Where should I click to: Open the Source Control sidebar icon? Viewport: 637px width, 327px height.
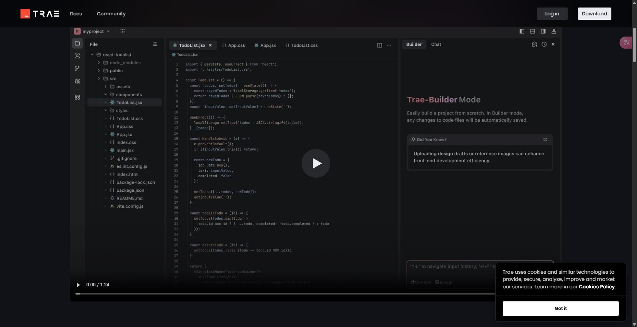78,68
